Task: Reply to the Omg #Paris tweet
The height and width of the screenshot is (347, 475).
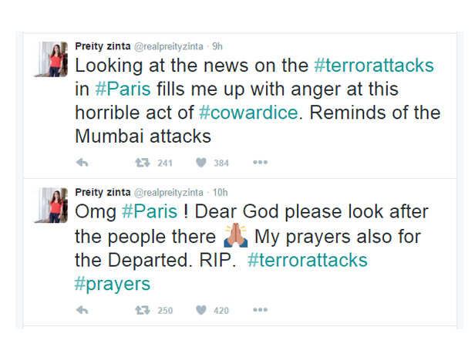Action: tap(82, 310)
